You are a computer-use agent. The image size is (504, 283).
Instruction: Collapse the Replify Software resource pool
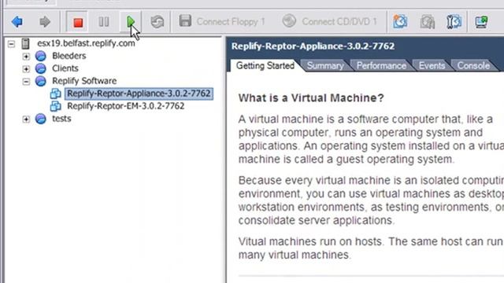26,82
